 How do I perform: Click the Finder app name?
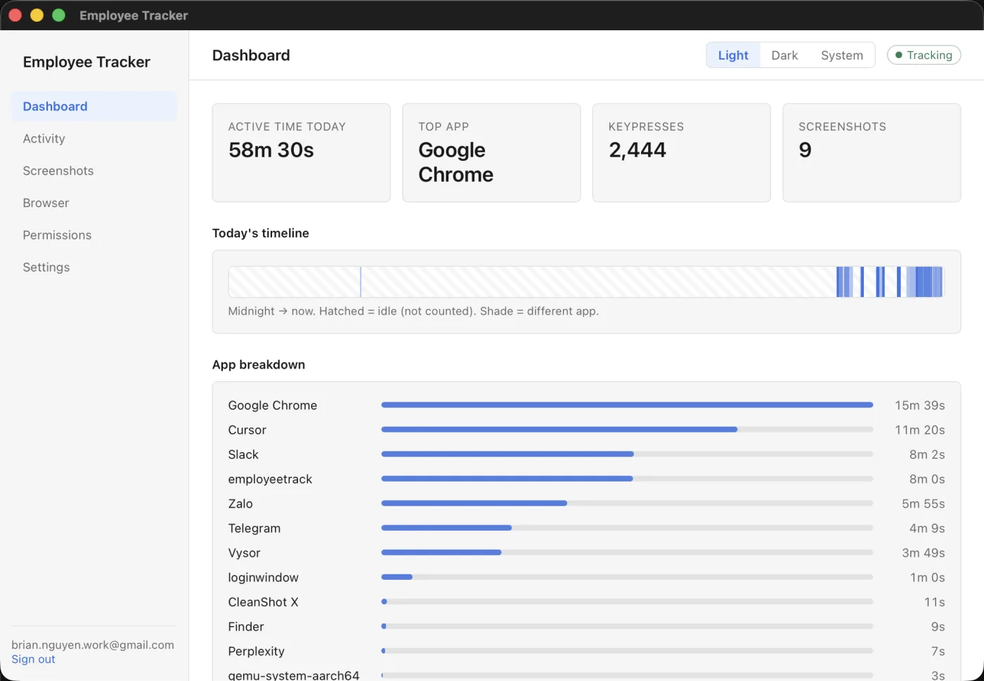pos(246,626)
